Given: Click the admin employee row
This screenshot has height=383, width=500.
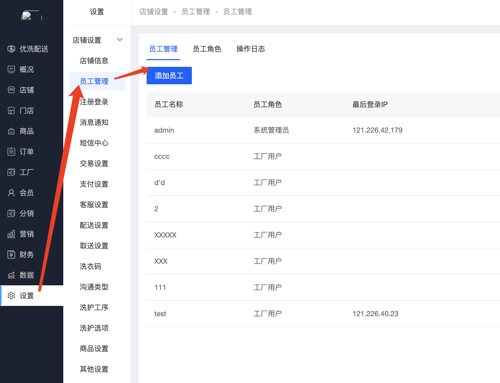Looking at the screenshot, I should click(164, 130).
